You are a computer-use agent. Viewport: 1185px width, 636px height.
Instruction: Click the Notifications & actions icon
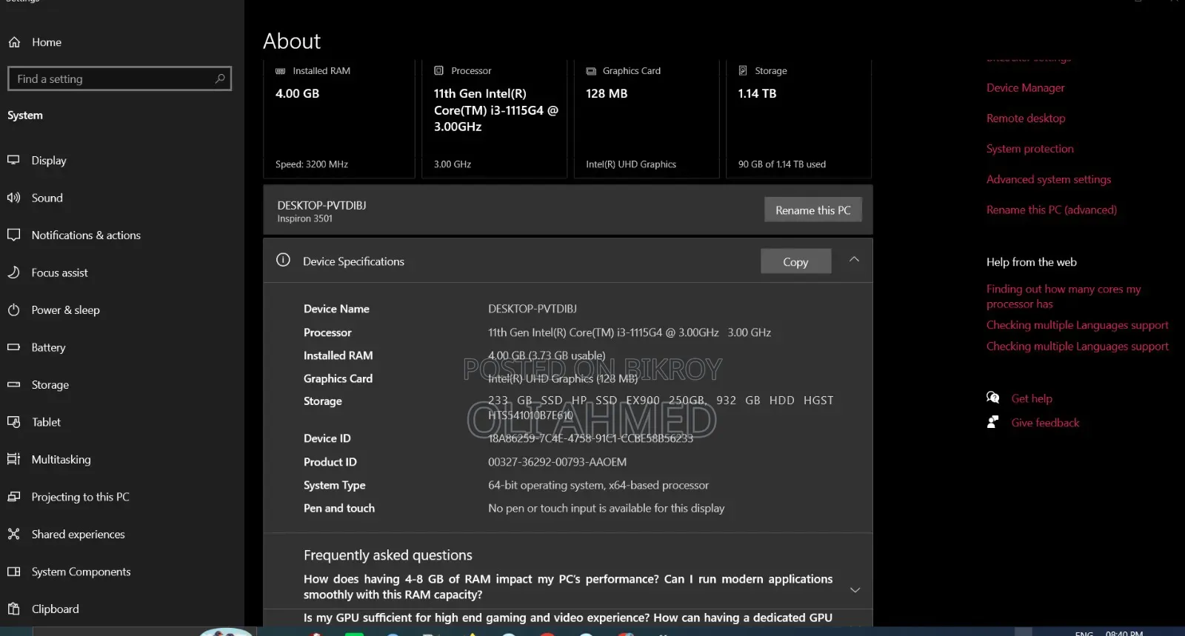pyautogui.click(x=13, y=235)
